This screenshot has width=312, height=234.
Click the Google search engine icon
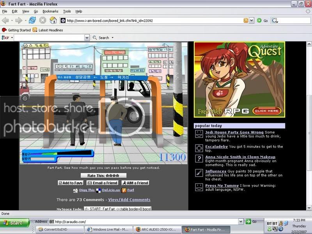tap(275, 20)
